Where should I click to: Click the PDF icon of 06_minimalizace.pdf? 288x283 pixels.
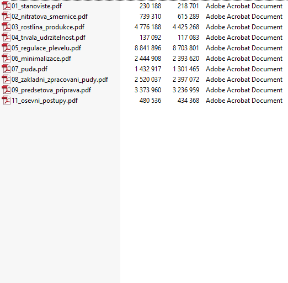coord(6,58)
